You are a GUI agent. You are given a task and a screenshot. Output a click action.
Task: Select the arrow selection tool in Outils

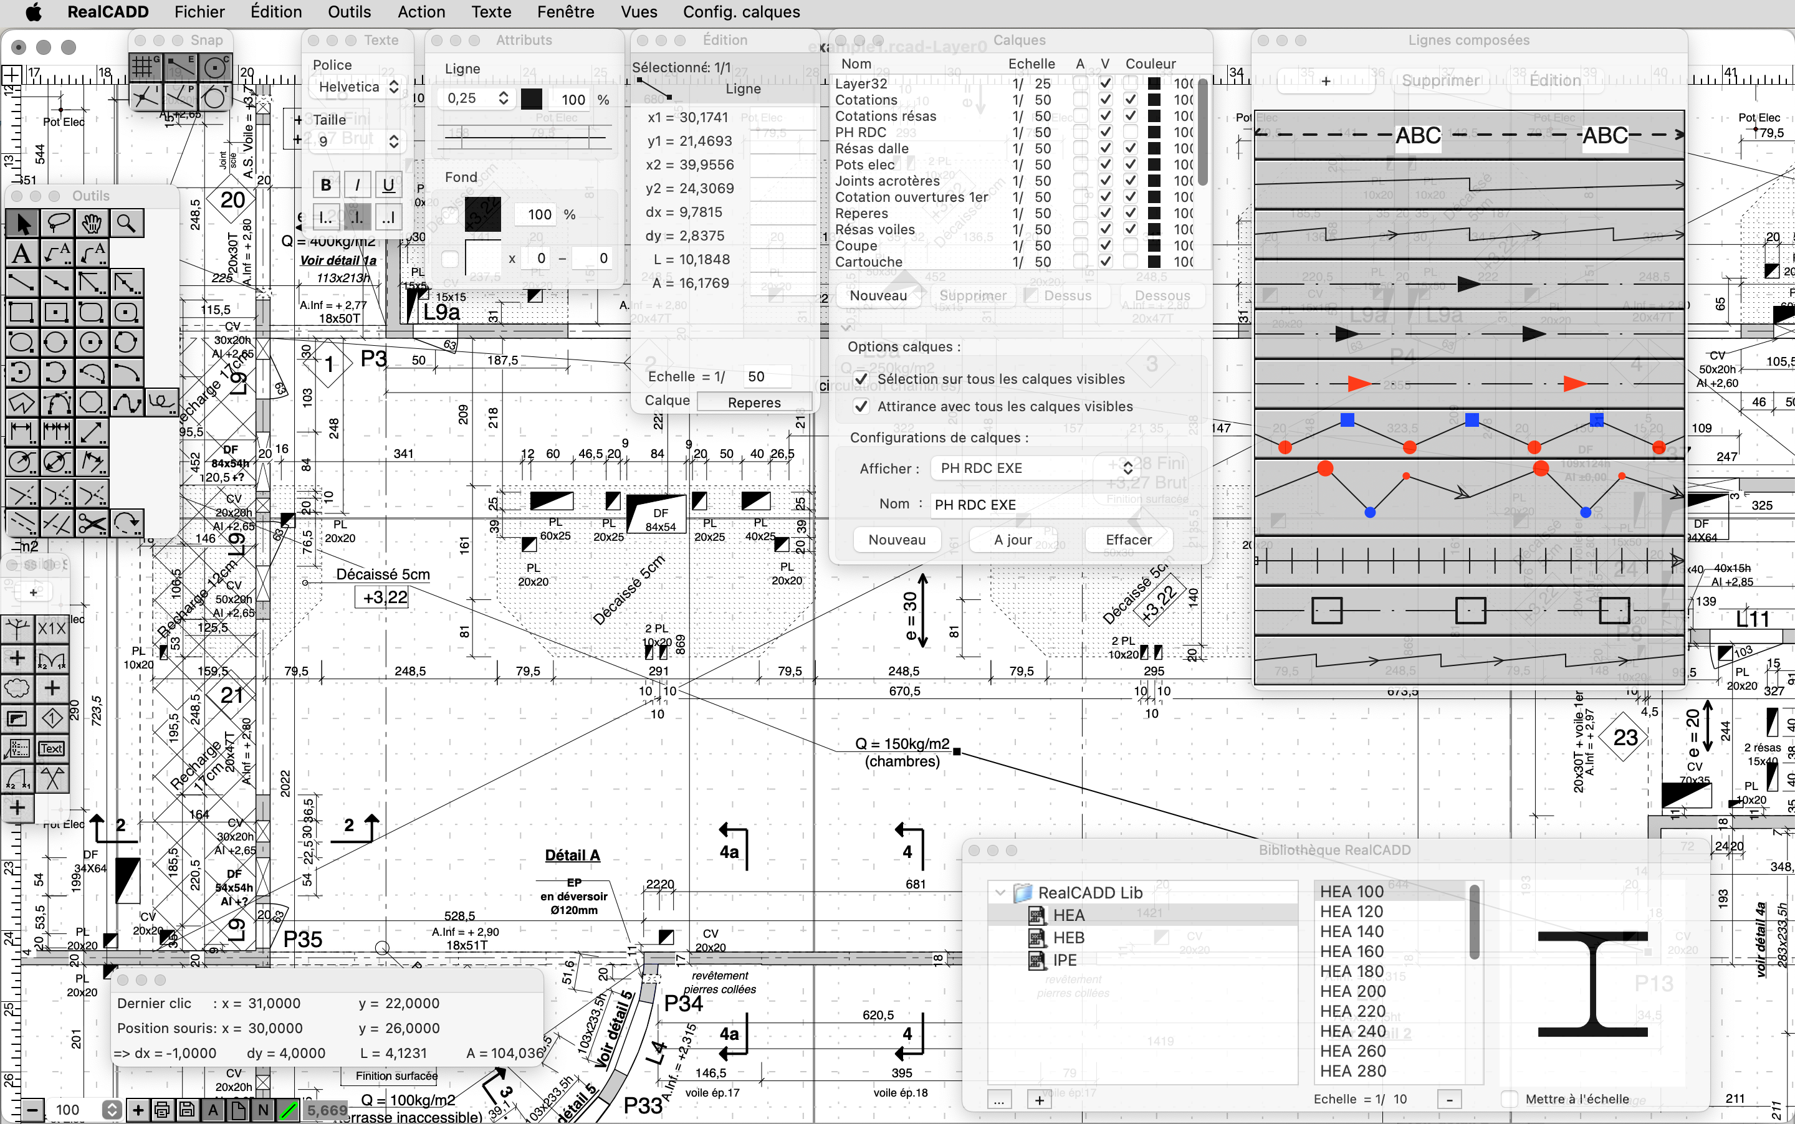pyautogui.click(x=22, y=223)
